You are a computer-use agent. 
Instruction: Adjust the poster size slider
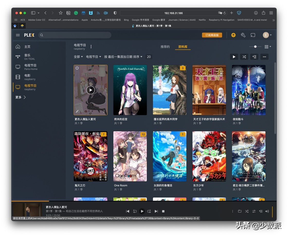(x=255, y=47)
